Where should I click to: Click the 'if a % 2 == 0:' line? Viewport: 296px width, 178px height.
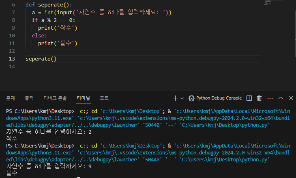coord(54,20)
